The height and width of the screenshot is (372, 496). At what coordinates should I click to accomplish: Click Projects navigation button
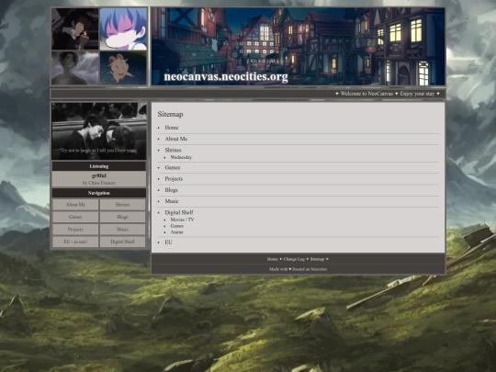pos(75,230)
